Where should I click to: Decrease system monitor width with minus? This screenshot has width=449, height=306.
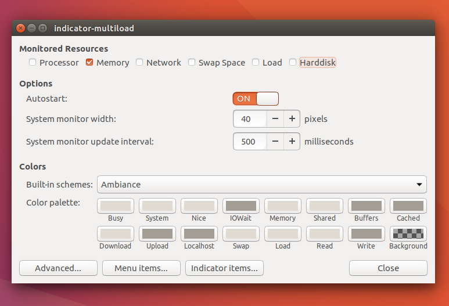click(275, 119)
